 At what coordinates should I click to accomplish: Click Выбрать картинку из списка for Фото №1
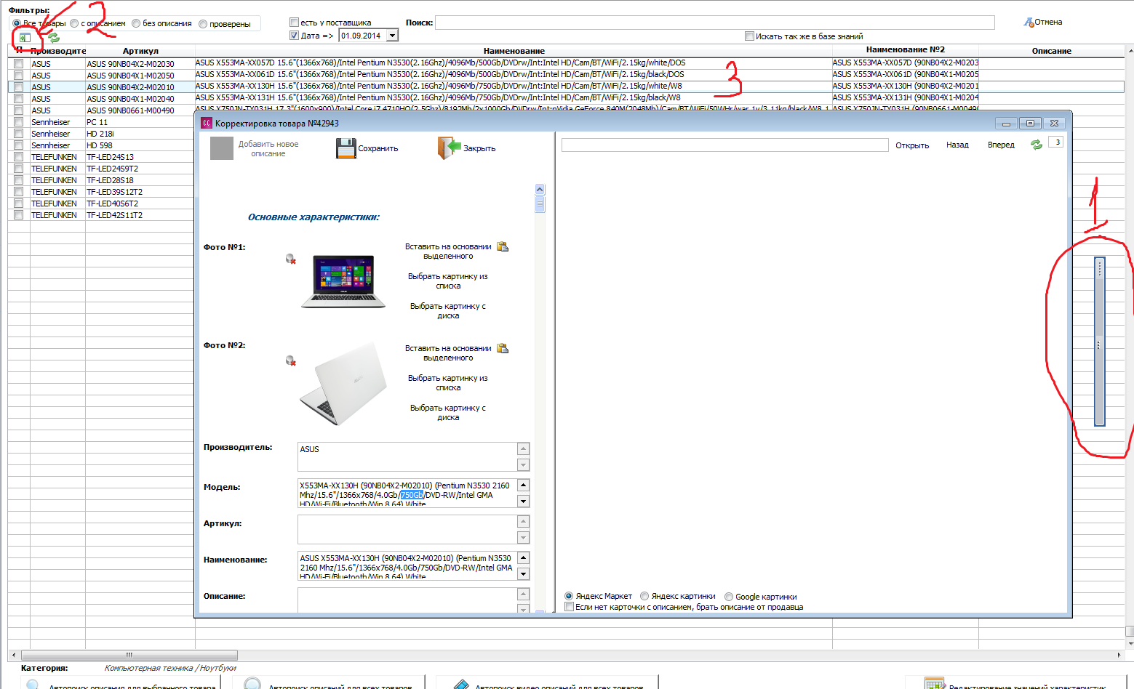pos(448,281)
